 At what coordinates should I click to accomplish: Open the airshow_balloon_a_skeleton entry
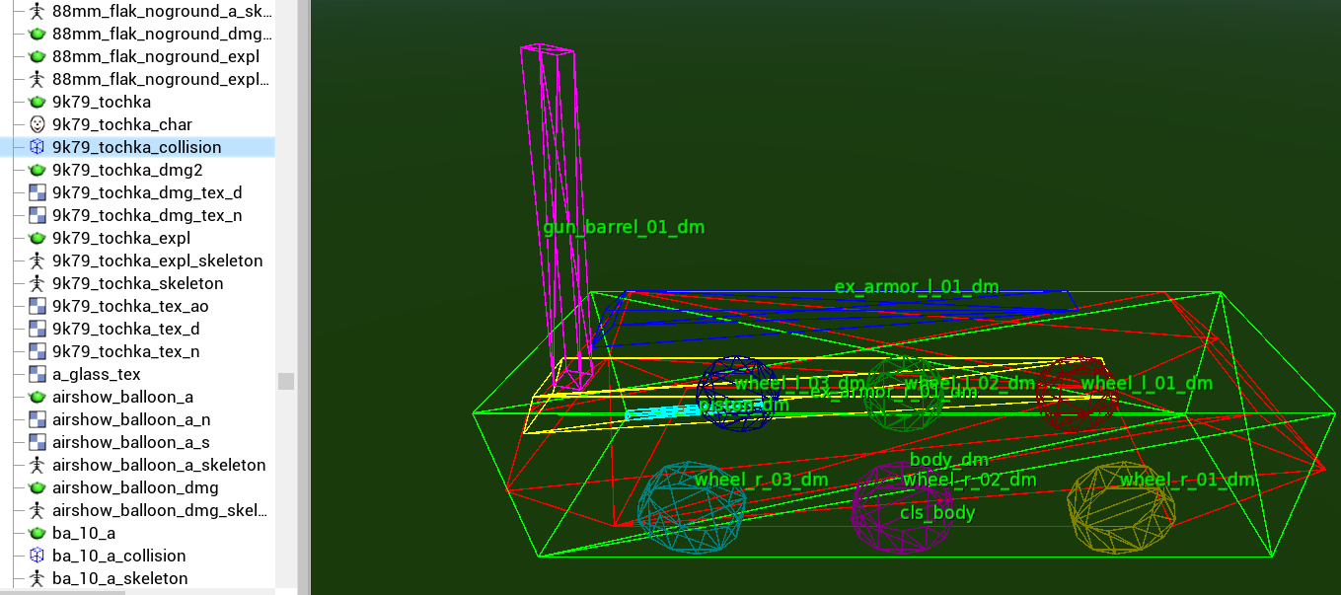pyautogui.click(x=159, y=465)
